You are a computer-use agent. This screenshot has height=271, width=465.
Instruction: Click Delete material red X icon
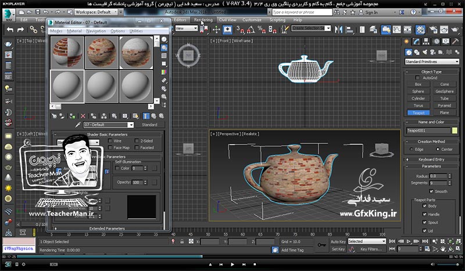pos(83,116)
